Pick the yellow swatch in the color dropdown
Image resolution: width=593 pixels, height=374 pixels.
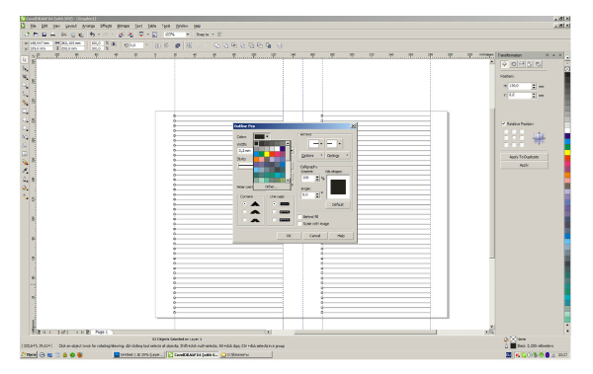click(267, 154)
